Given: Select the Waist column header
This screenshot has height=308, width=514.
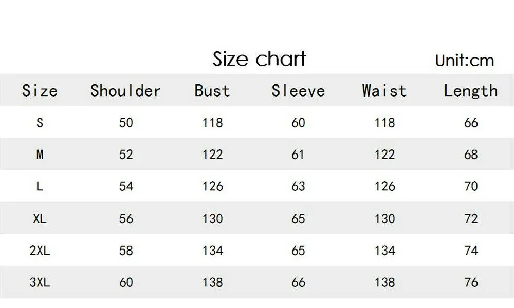Looking at the screenshot, I should coord(384,91).
